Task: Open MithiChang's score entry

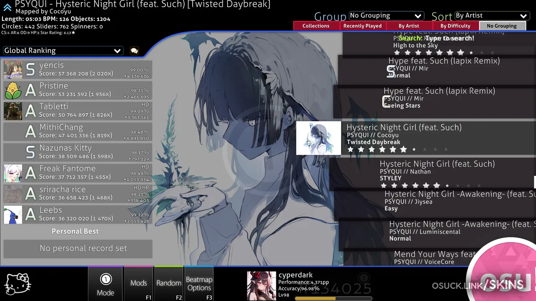Action: pos(78,132)
